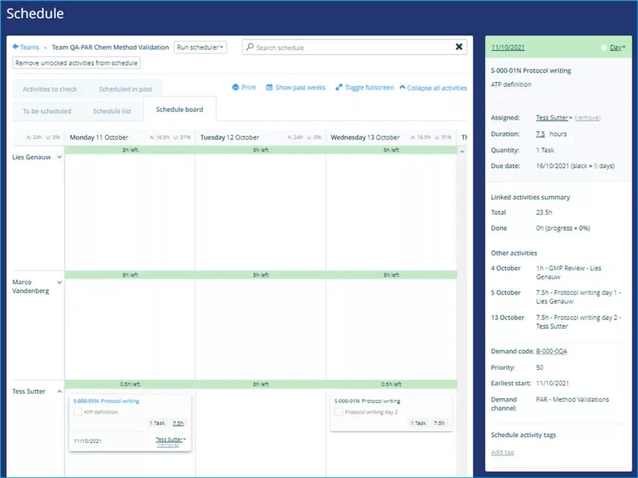Click Remove unlocked activities from schedule
Image resolution: width=638 pixels, height=478 pixels.
point(77,63)
